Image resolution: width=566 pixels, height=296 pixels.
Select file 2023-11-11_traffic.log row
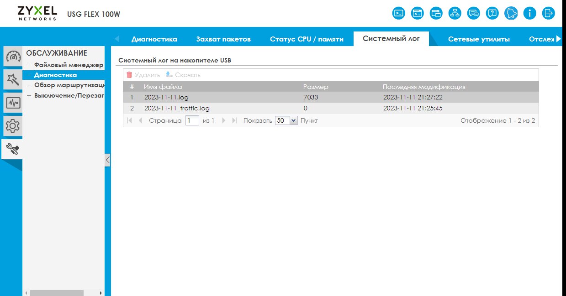pyautogui.click(x=331, y=108)
